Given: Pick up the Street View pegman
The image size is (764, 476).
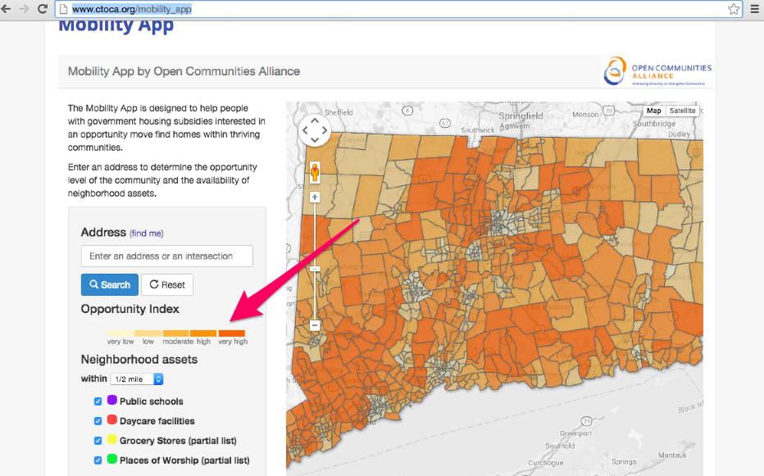Looking at the screenshot, I should pyautogui.click(x=315, y=173).
